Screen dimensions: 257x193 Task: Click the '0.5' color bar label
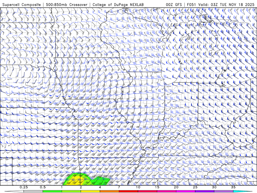(43, 187)
